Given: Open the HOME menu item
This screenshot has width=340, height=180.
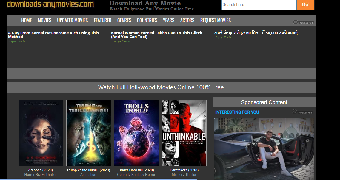Looking at the screenshot, I should 27,20.
